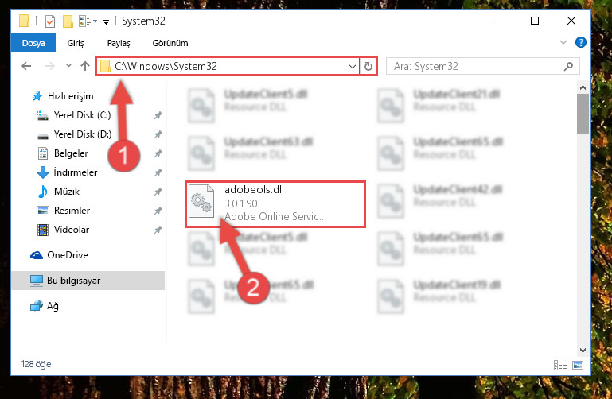Open Bu bilgisayar in navigation pane
The width and height of the screenshot is (612, 399).
[x=73, y=281]
